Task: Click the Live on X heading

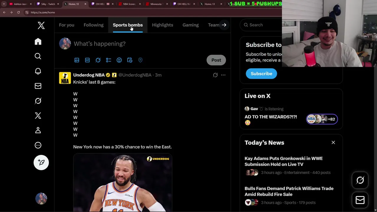Action: tap(257, 96)
